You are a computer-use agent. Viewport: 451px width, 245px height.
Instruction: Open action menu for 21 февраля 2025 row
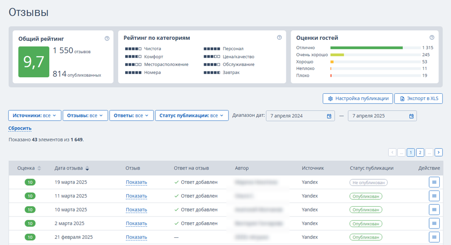point(434,237)
